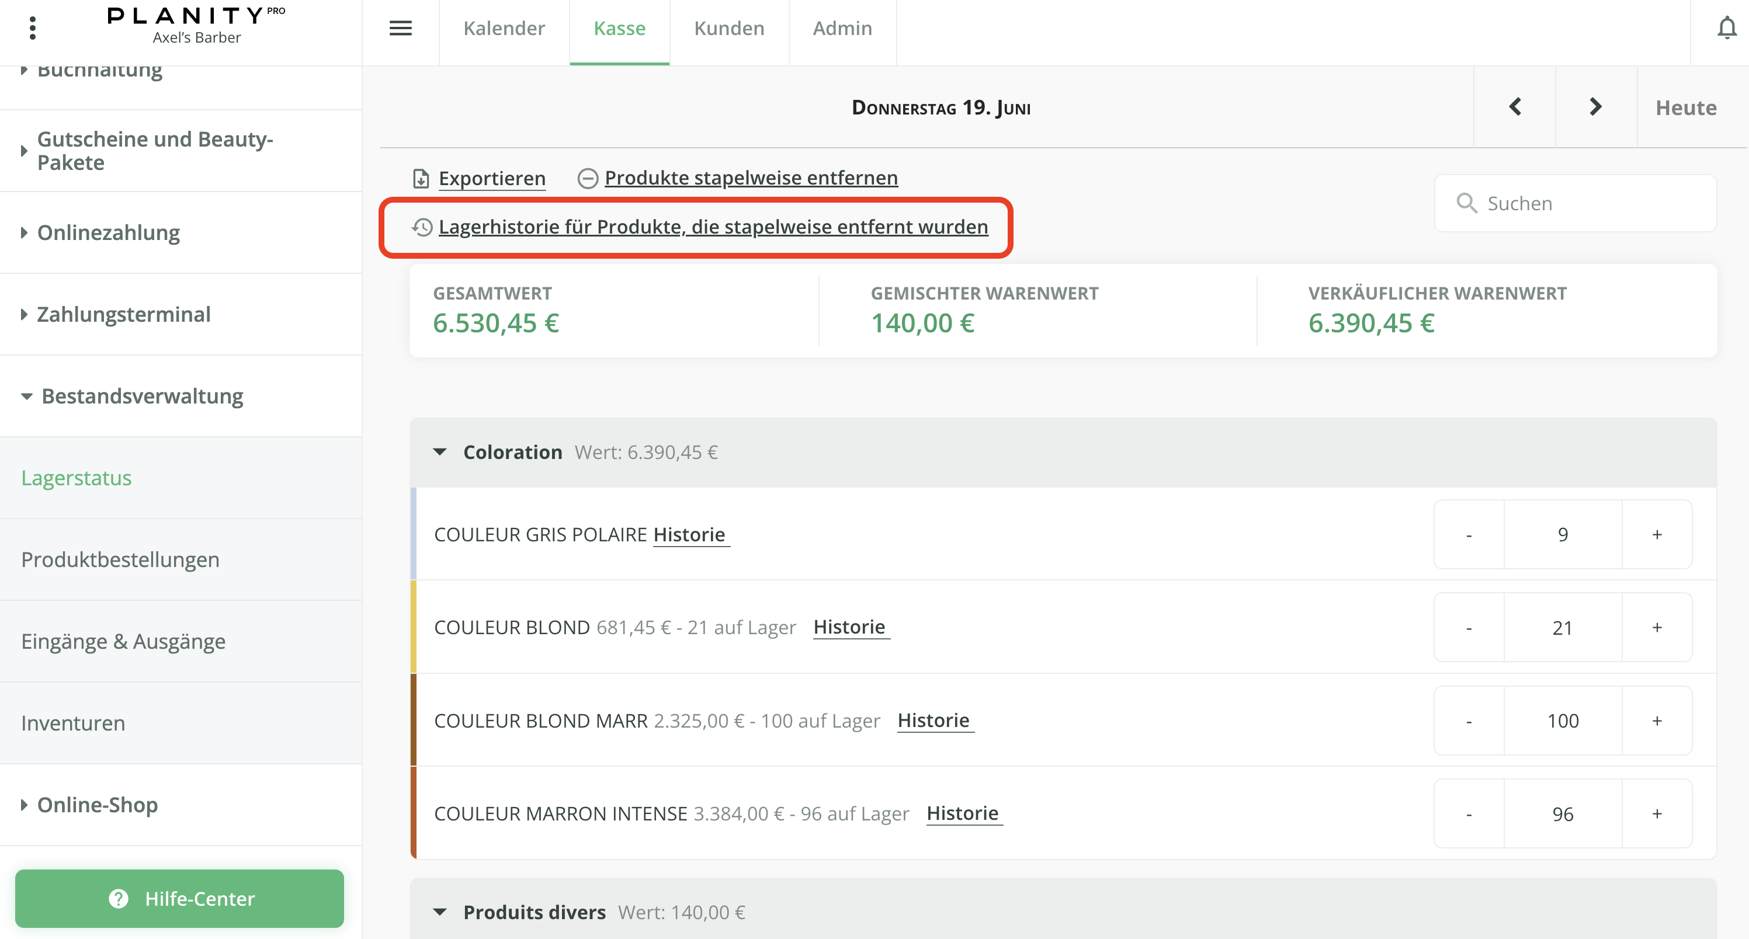Click the export document icon
The image size is (1749, 939).
[421, 179]
